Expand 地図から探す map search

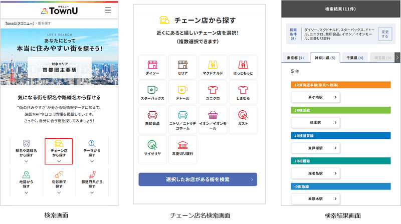click(x=26, y=181)
